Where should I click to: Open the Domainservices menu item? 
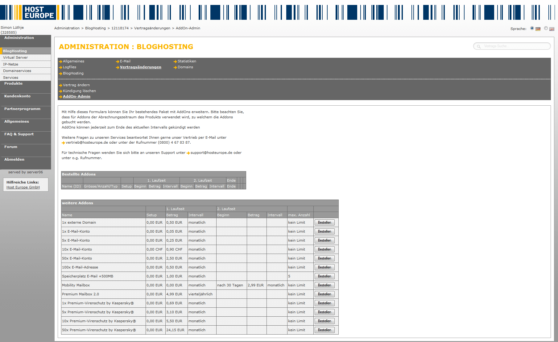17,71
